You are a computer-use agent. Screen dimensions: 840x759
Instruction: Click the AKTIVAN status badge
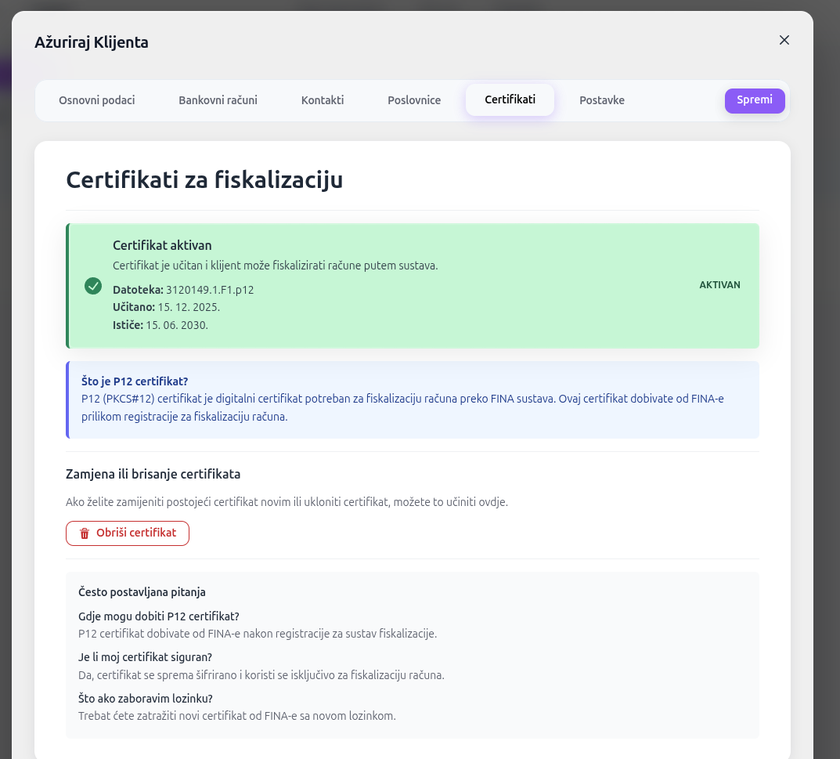[x=719, y=285]
